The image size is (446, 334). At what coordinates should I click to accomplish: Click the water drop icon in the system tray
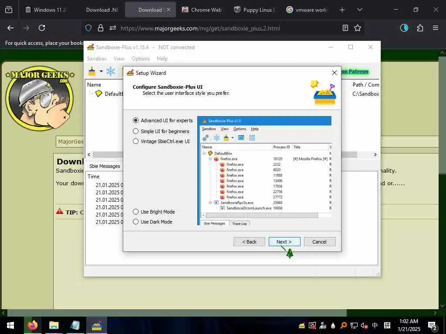(x=333, y=325)
